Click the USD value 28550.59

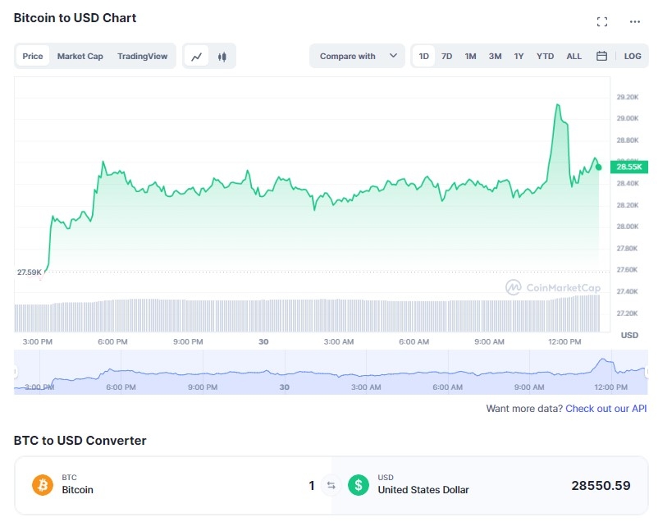point(601,485)
